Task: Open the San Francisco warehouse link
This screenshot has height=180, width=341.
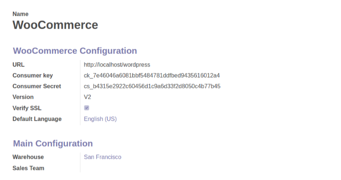Action: pos(103,157)
